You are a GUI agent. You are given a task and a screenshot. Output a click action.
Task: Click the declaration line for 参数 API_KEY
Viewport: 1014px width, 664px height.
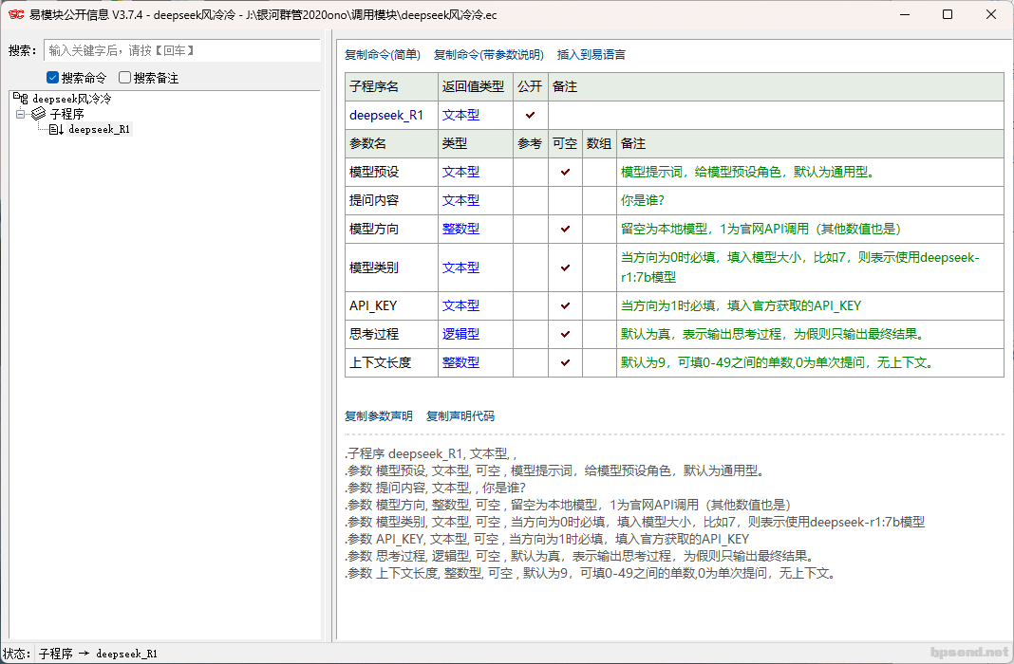pos(547,539)
